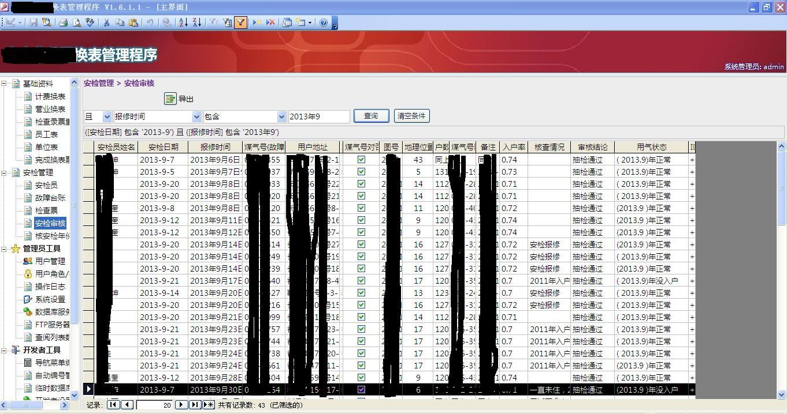Click the 2013年9 filter value field
The height and width of the screenshot is (414, 787).
point(319,116)
